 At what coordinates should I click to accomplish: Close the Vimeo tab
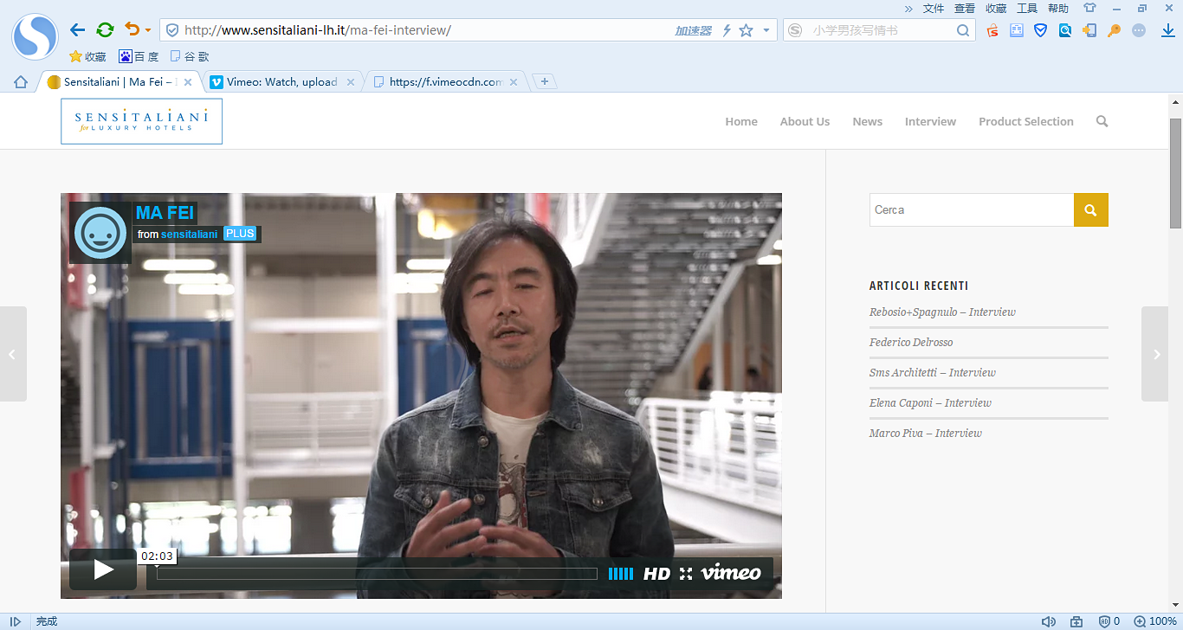[351, 82]
